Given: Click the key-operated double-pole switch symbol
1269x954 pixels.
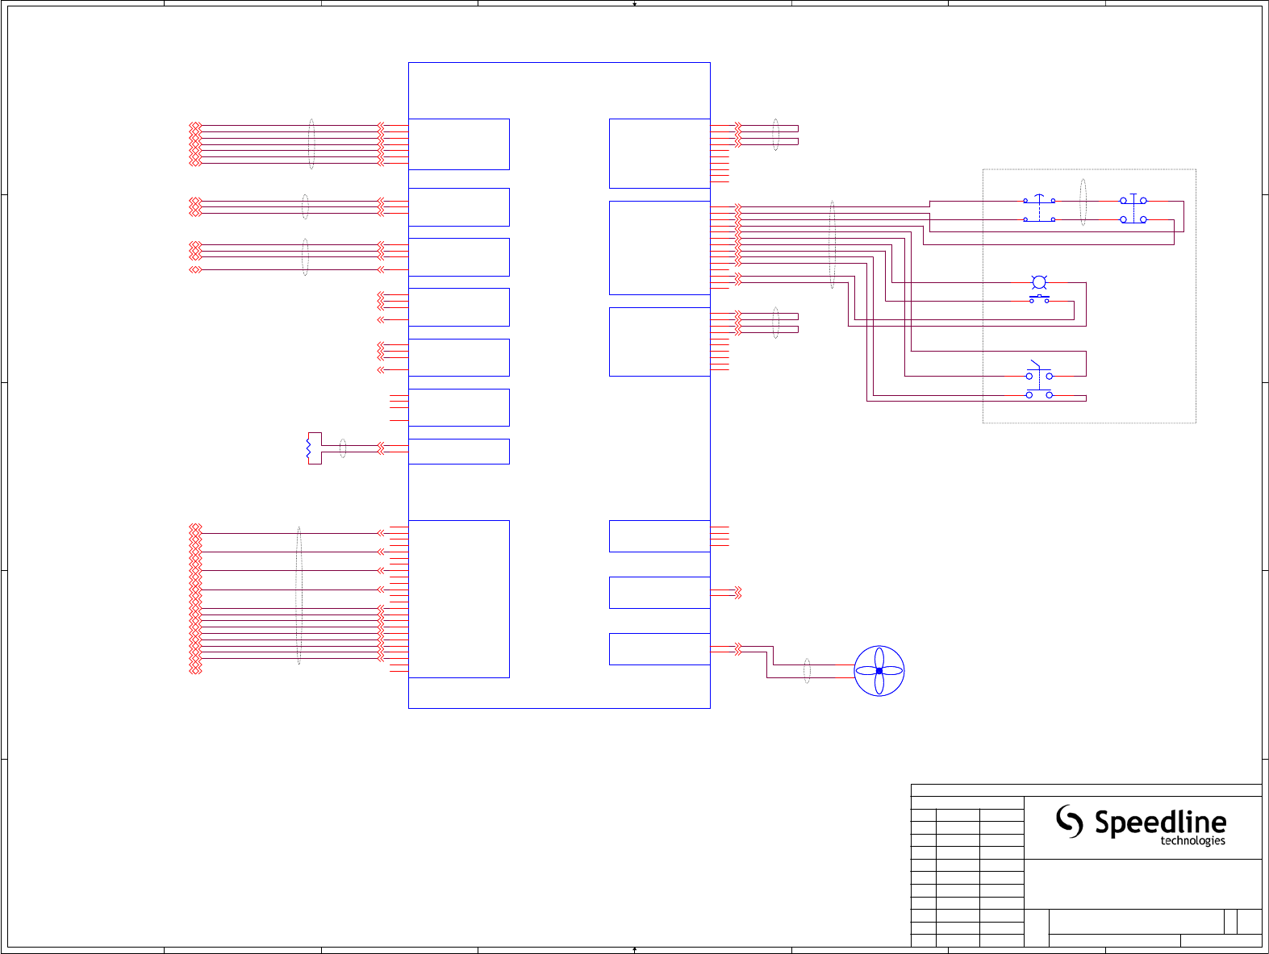Looking at the screenshot, I should (x=1039, y=381).
